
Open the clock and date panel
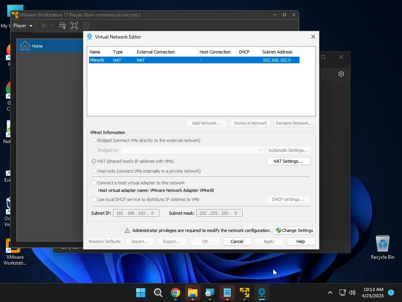click(373, 293)
